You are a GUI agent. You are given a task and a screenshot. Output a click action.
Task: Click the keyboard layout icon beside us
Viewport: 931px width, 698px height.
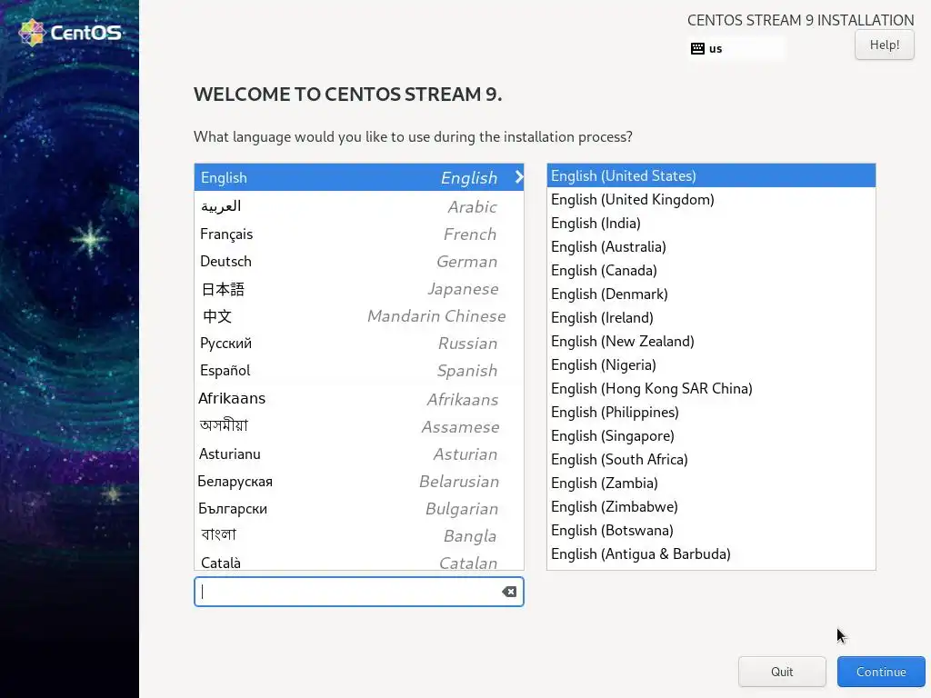coord(697,49)
